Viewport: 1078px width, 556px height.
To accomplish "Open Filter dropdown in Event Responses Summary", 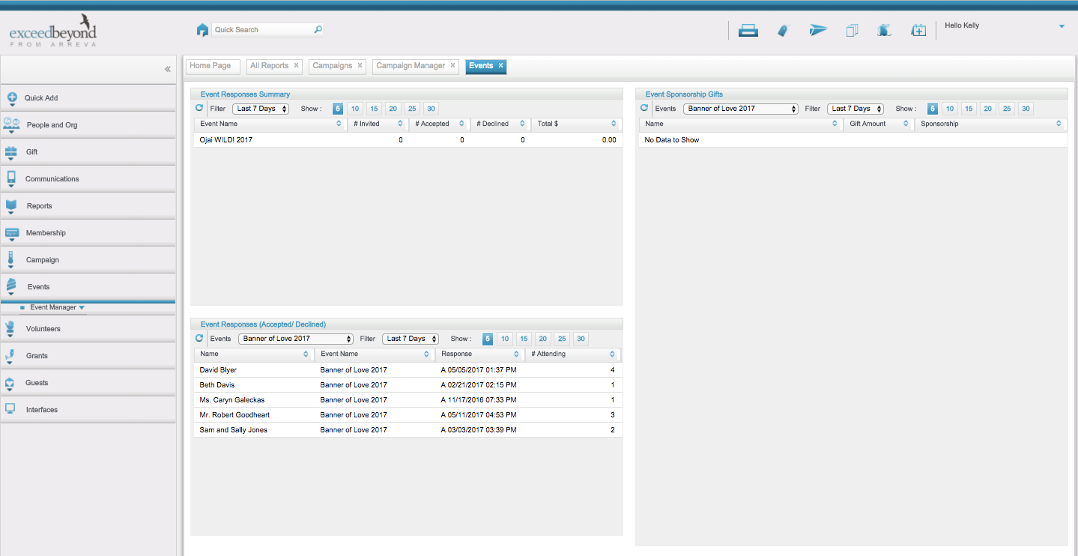I will [x=261, y=109].
